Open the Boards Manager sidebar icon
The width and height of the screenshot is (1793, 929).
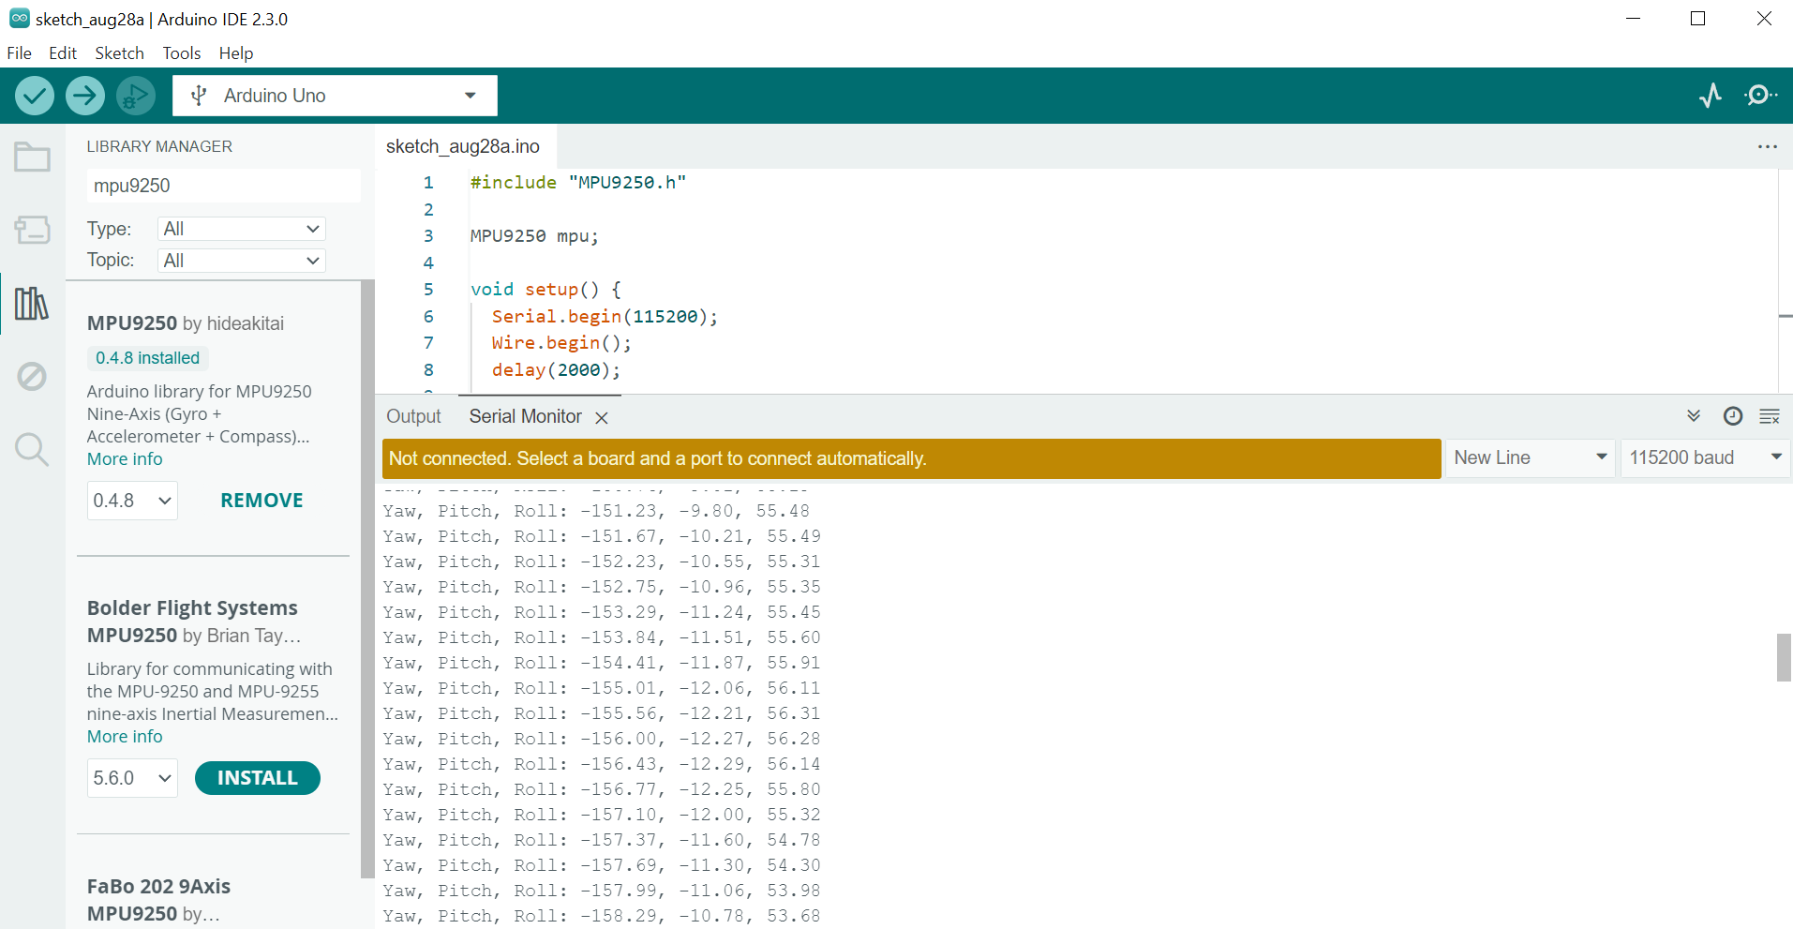(x=32, y=230)
